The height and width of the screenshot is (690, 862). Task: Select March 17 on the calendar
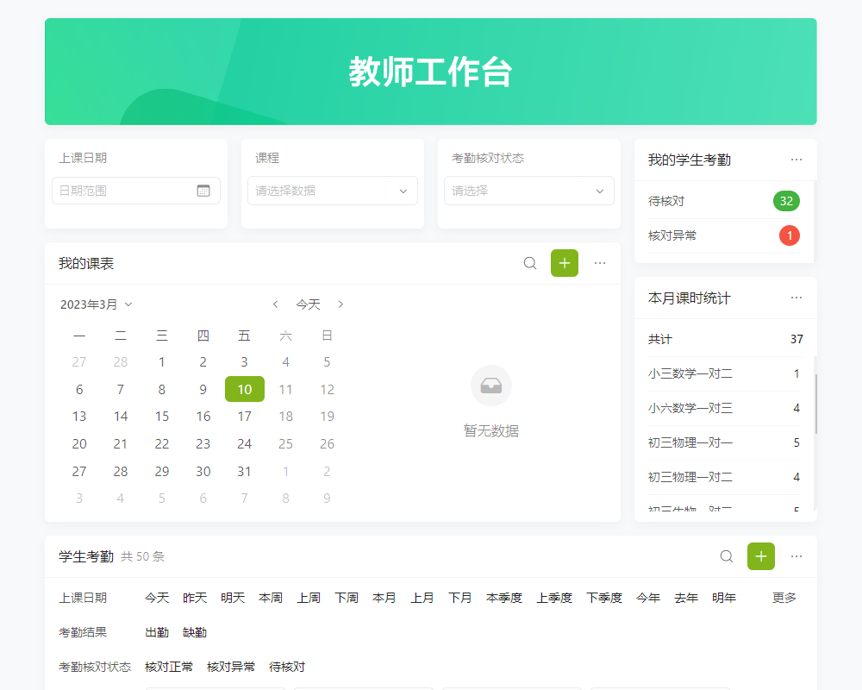coord(244,416)
